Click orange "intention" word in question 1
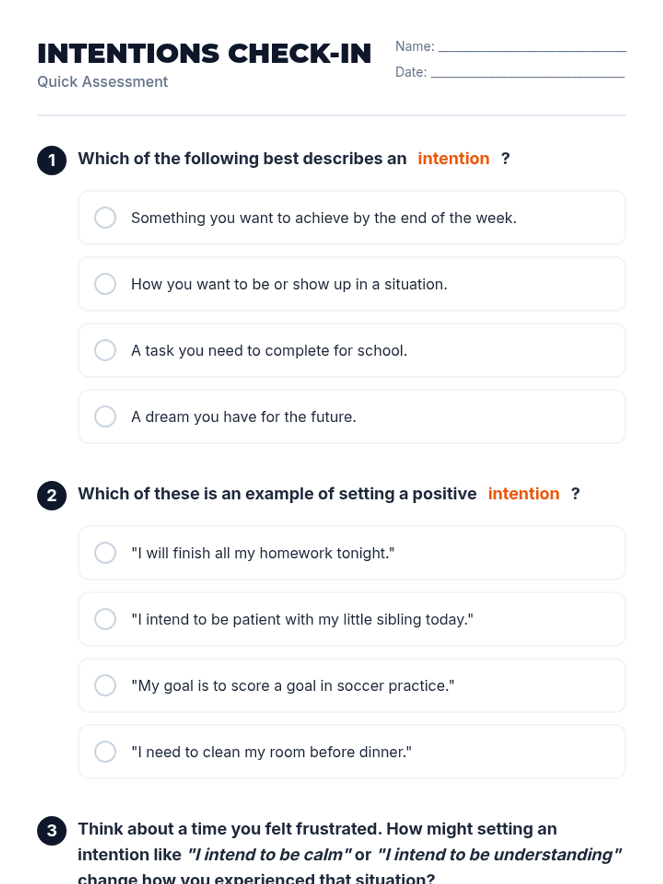The image size is (663, 884). click(x=453, y=159)
